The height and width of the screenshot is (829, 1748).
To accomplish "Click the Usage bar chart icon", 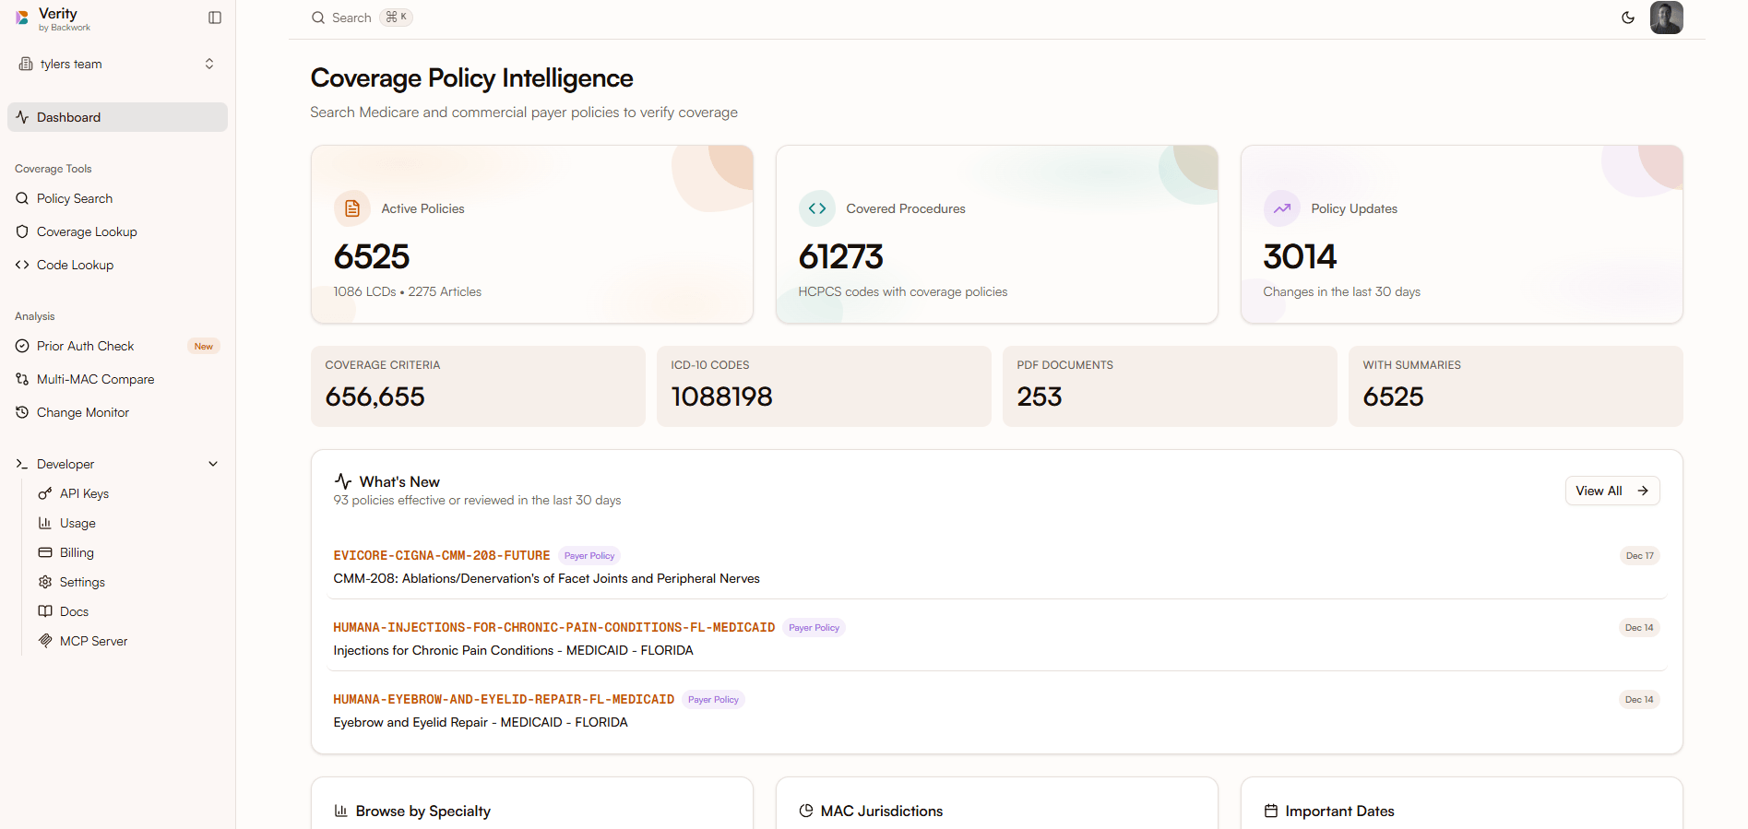I will (44, 523).
